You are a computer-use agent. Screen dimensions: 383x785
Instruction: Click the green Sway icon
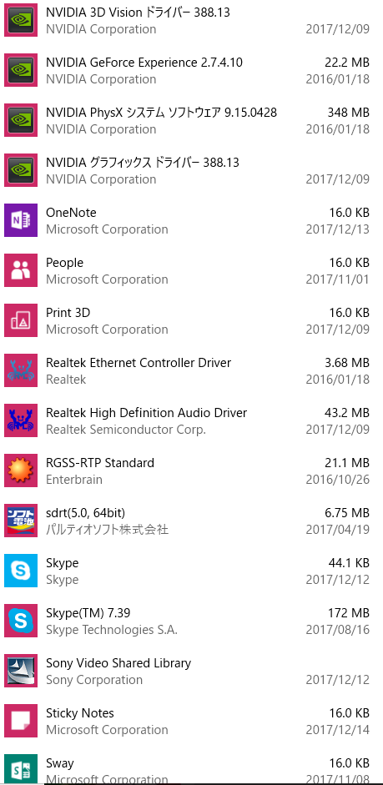tap(21, 769)
